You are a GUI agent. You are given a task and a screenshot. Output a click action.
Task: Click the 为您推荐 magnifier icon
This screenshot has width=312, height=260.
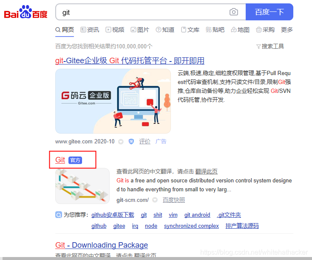tap(59, 215)
